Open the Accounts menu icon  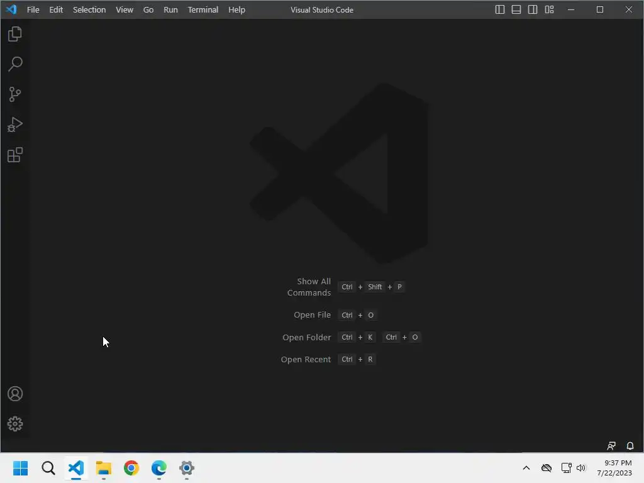(15, 394)
